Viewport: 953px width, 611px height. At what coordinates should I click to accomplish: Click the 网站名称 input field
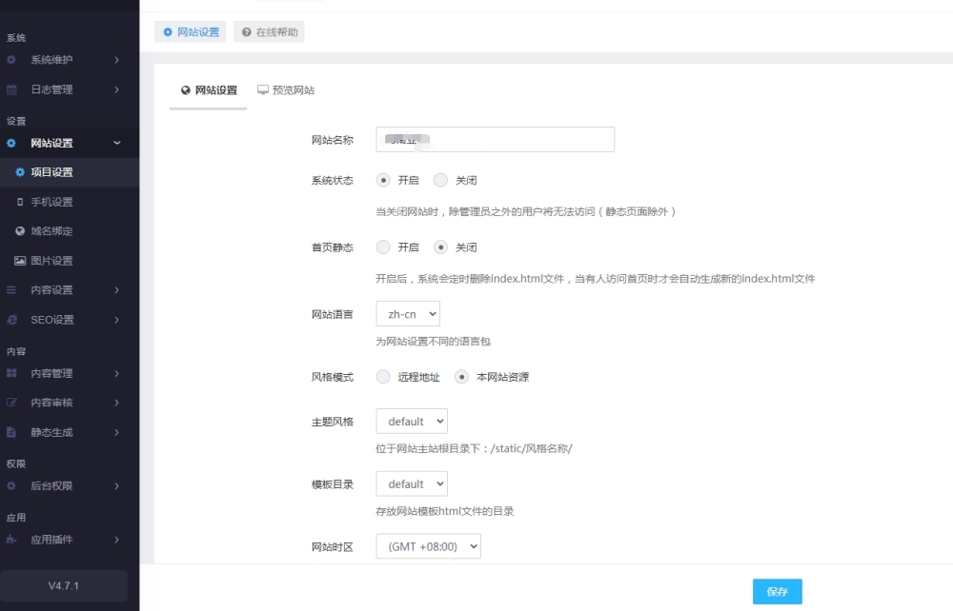tap(495, 139)
